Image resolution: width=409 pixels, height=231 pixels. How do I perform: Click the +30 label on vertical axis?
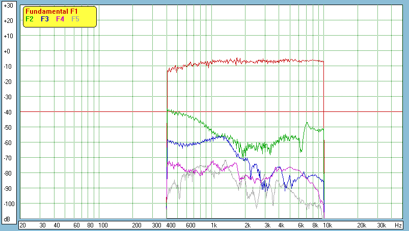pos(8,6)
